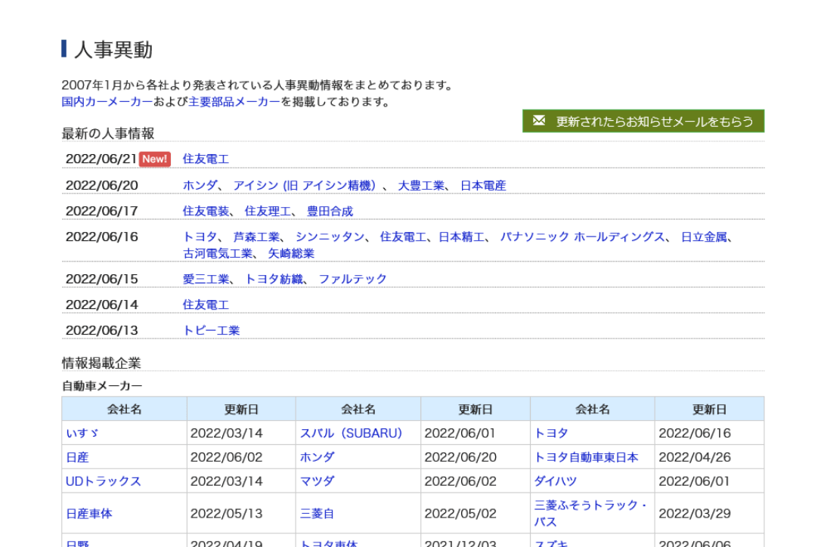Viewport: 821px width, 547px height.
Task: Open 住友電工 in the 2022/06/14 row
Action: [x=206, y=304]
